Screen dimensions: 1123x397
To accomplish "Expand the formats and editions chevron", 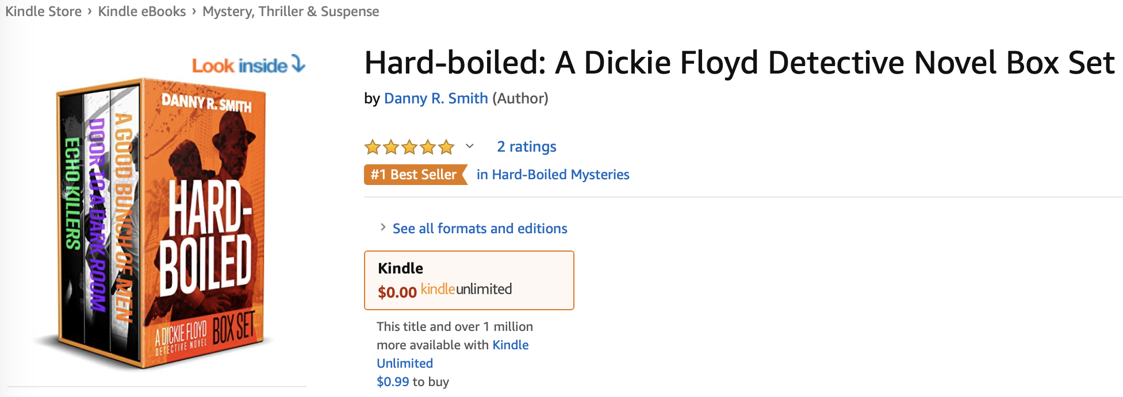I will click(x=383, y=228).
